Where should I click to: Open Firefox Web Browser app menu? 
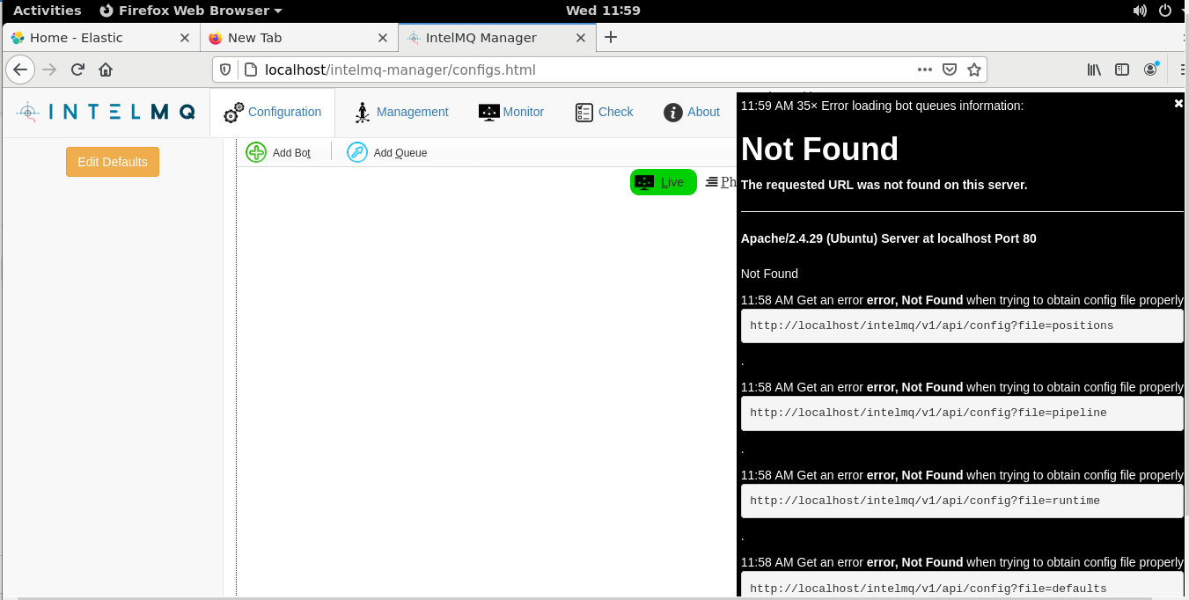tap(191, 11)
